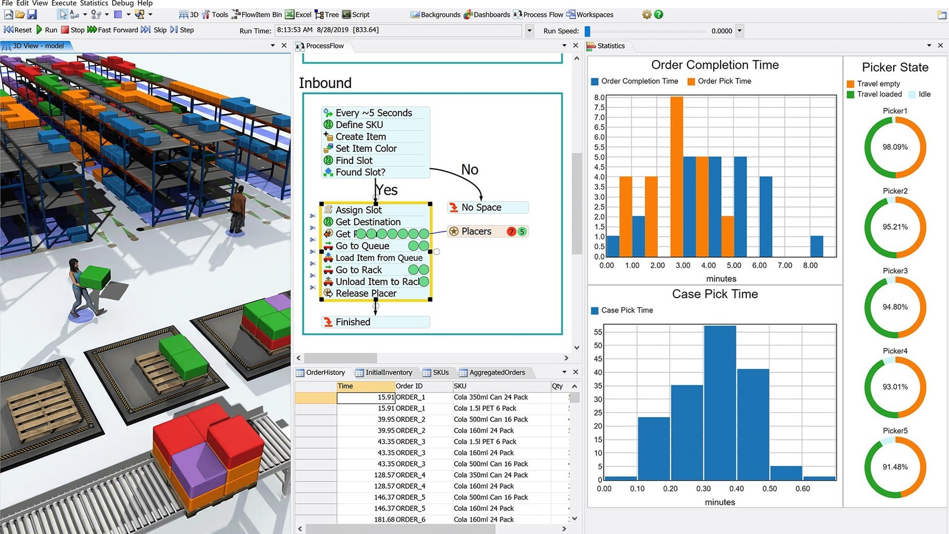Select the standard pointer cursor mode

pyautogui.click(x=63, y=14)
